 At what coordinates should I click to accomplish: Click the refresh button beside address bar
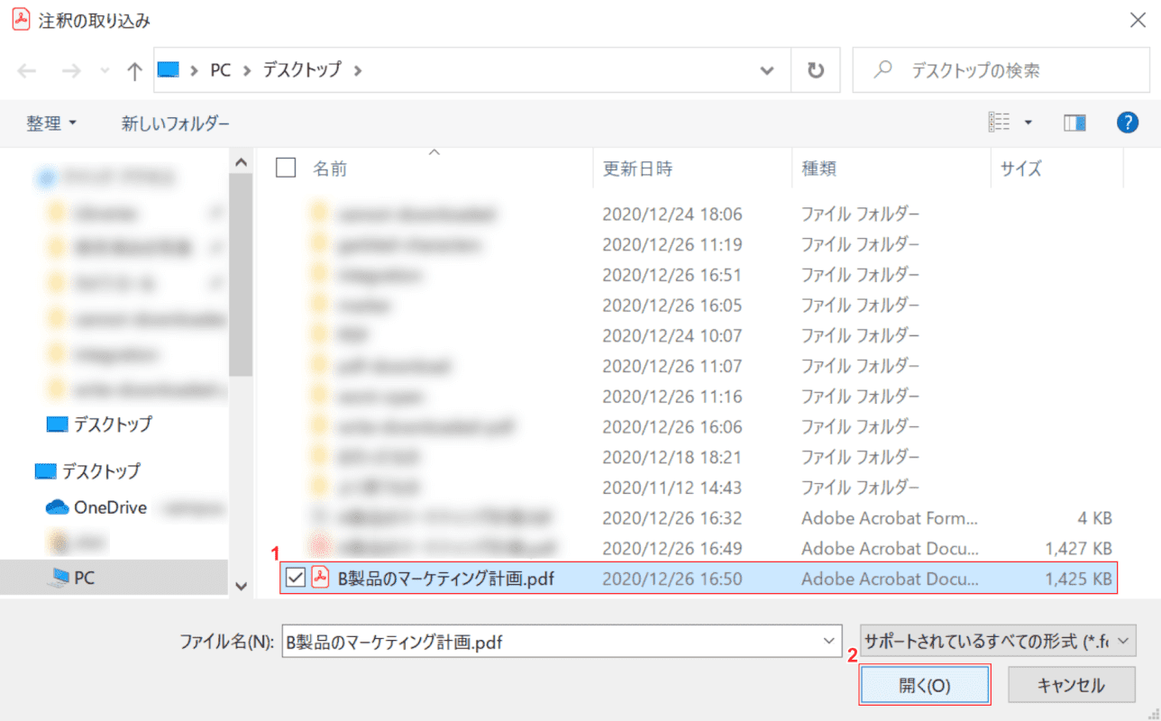[816, 70]
